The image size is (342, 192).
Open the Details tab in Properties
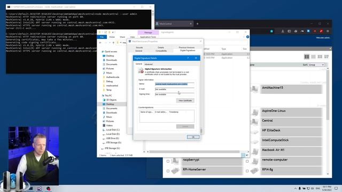pyautogui.click(x=161, y=47)
